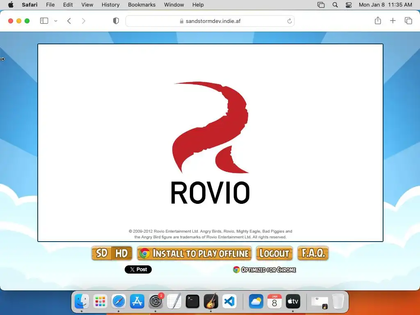Open Launchpad from the Dock
The height and width of the screenshot is (315, 420).
click(x=100, y=301)
